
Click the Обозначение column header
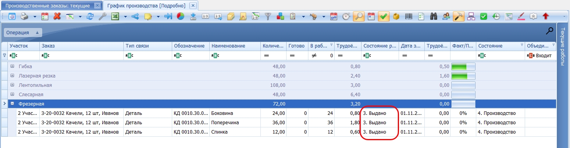(x=191, y=46)
